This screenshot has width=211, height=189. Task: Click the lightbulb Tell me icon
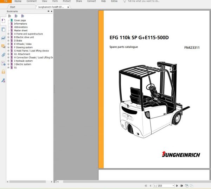point(125,1)
